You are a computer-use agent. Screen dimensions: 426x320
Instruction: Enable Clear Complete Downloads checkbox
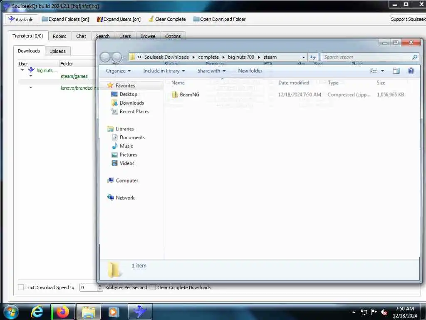(153, 287)
